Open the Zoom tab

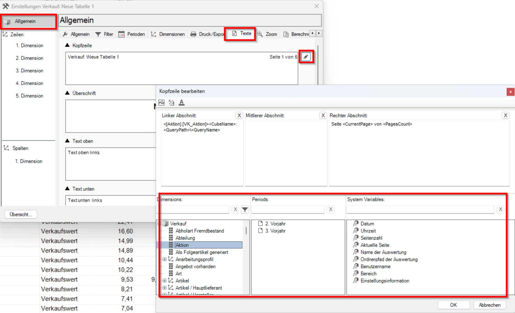pyautogui.click(x=267, y=34)
